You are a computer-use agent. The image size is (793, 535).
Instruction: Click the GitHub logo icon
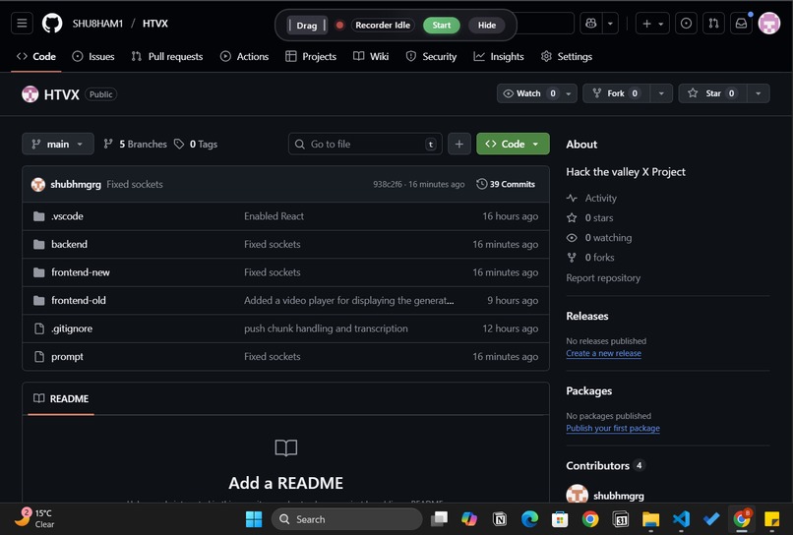pos(52,24)
